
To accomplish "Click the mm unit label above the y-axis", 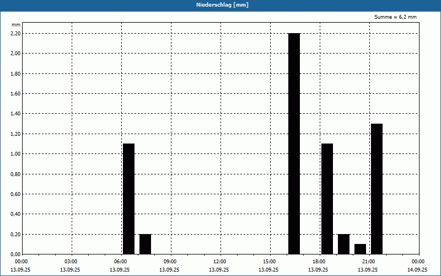I will tap(16, 25).
